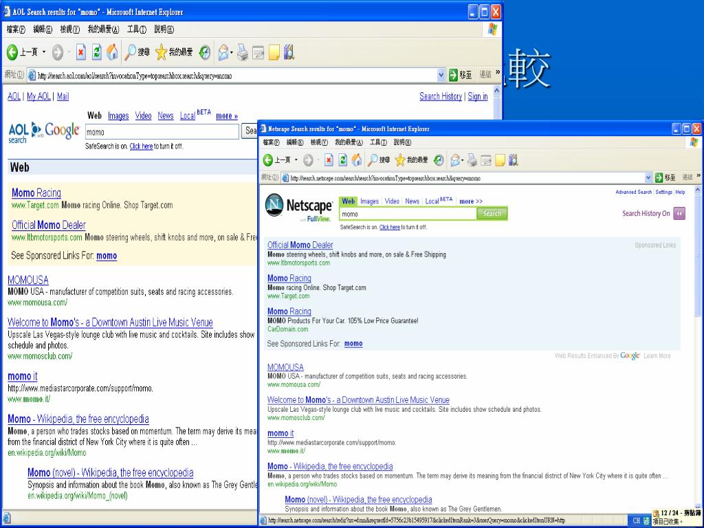Viewport: 704px width, 528px height.
Task: Select Images tab in Netscape search
Action: click(369, 201)
